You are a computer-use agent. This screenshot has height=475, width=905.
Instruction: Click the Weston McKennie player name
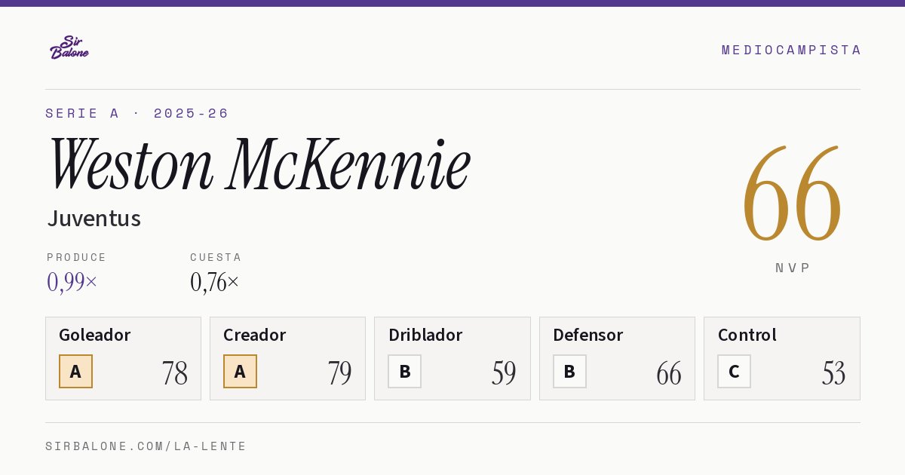click(x=259, y=165)
